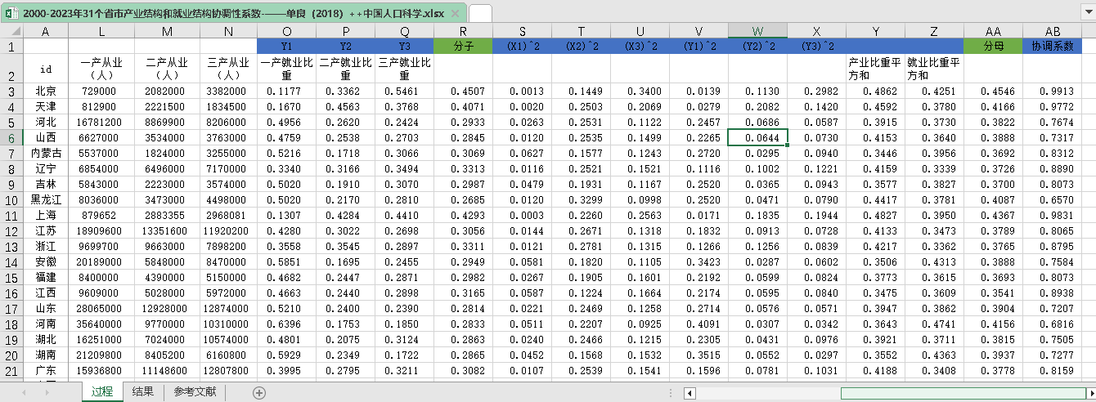Select the 内蒙古 cell

(46, 154)
